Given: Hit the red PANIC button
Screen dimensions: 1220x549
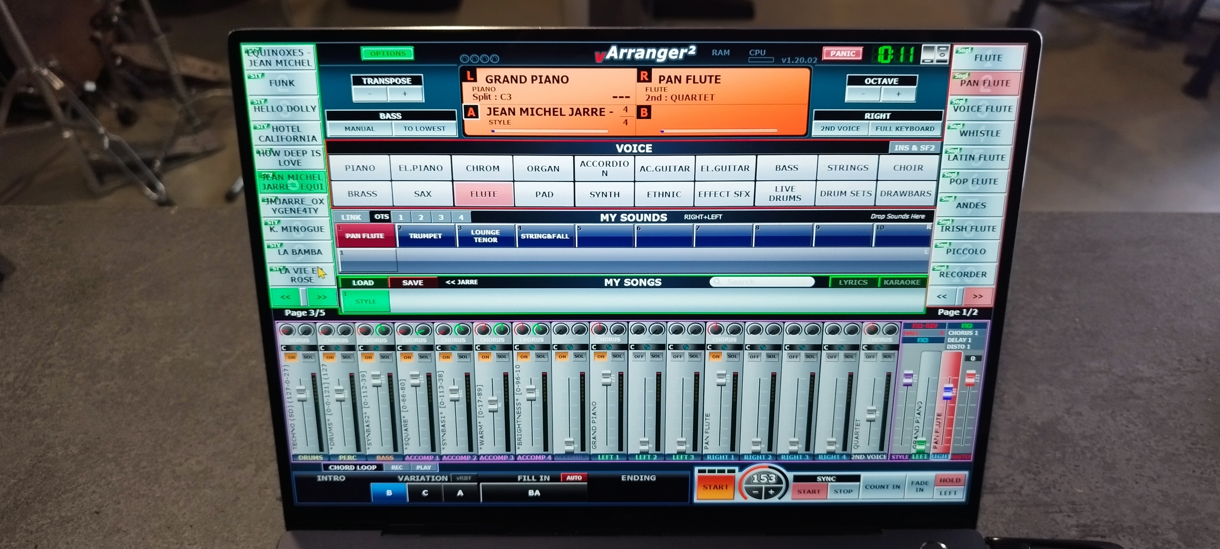Looking at the screenshot, I should tap(843, 54).
